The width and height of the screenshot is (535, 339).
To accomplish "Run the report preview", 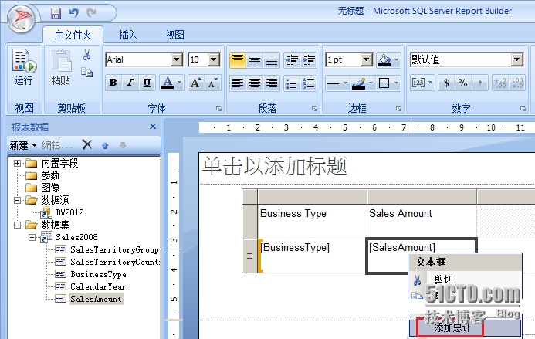I will tap(24, 67).
